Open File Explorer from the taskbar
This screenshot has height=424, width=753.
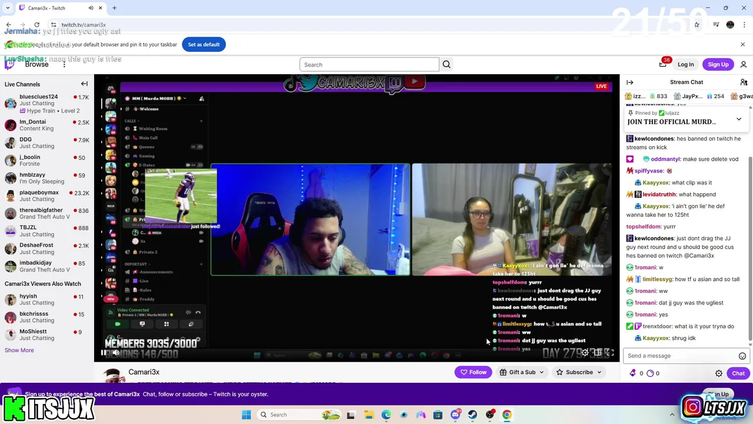click(369, 415)
